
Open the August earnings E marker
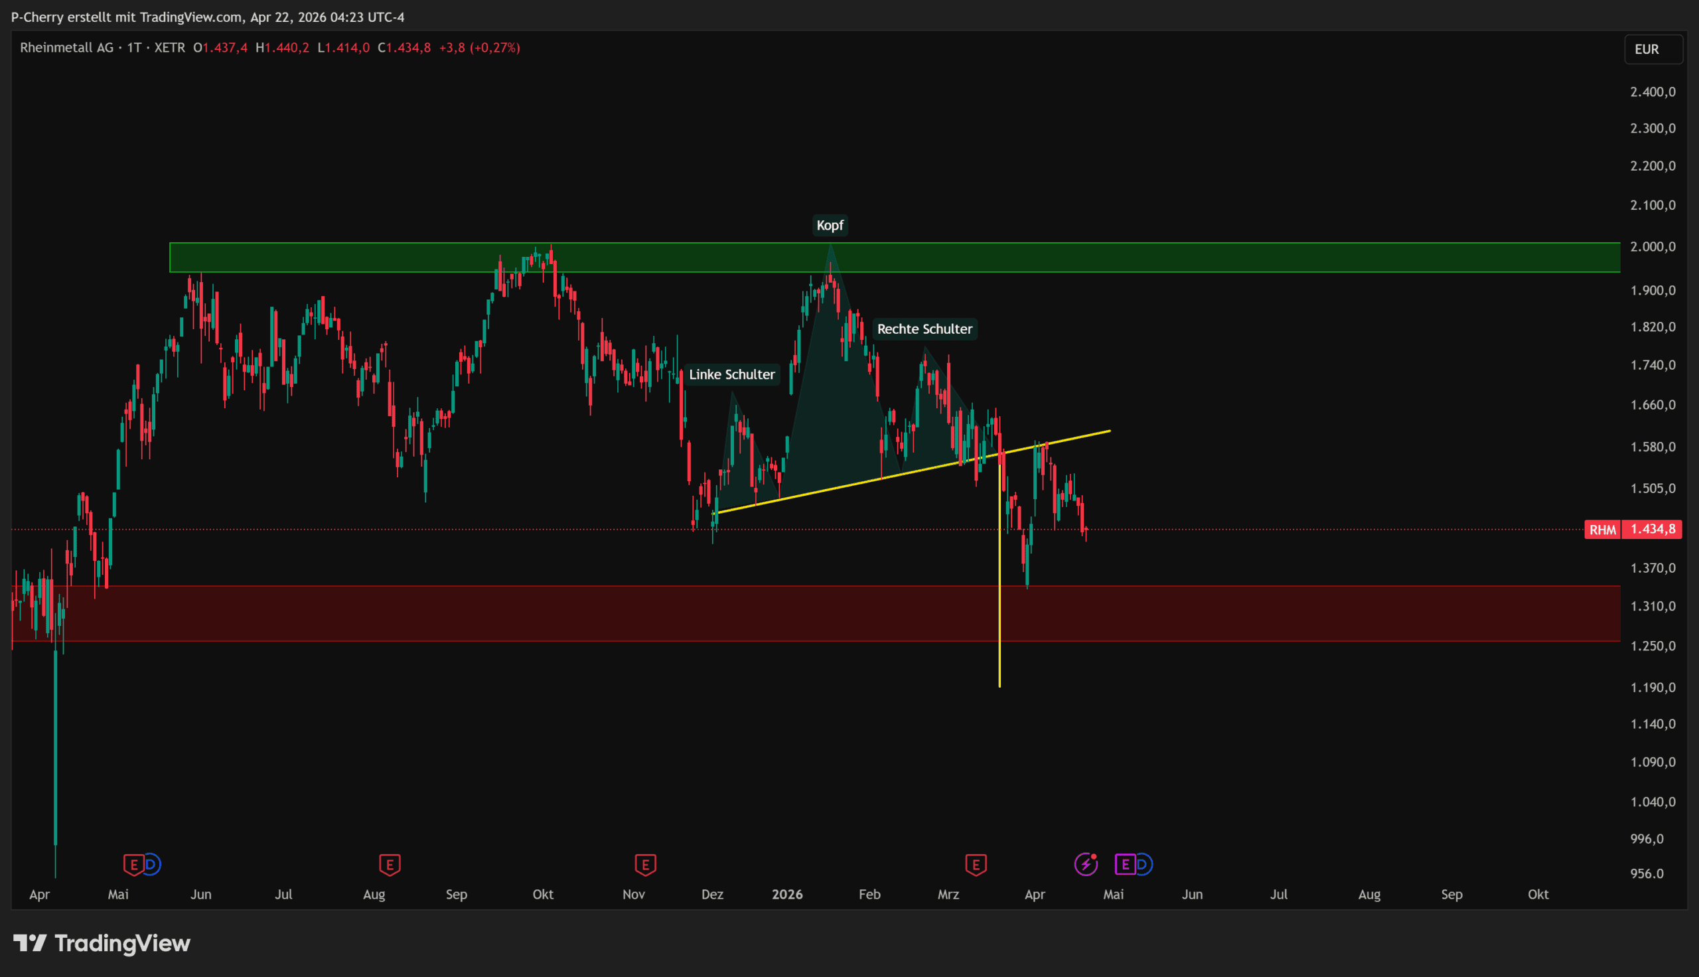click(x=390, y=864)
